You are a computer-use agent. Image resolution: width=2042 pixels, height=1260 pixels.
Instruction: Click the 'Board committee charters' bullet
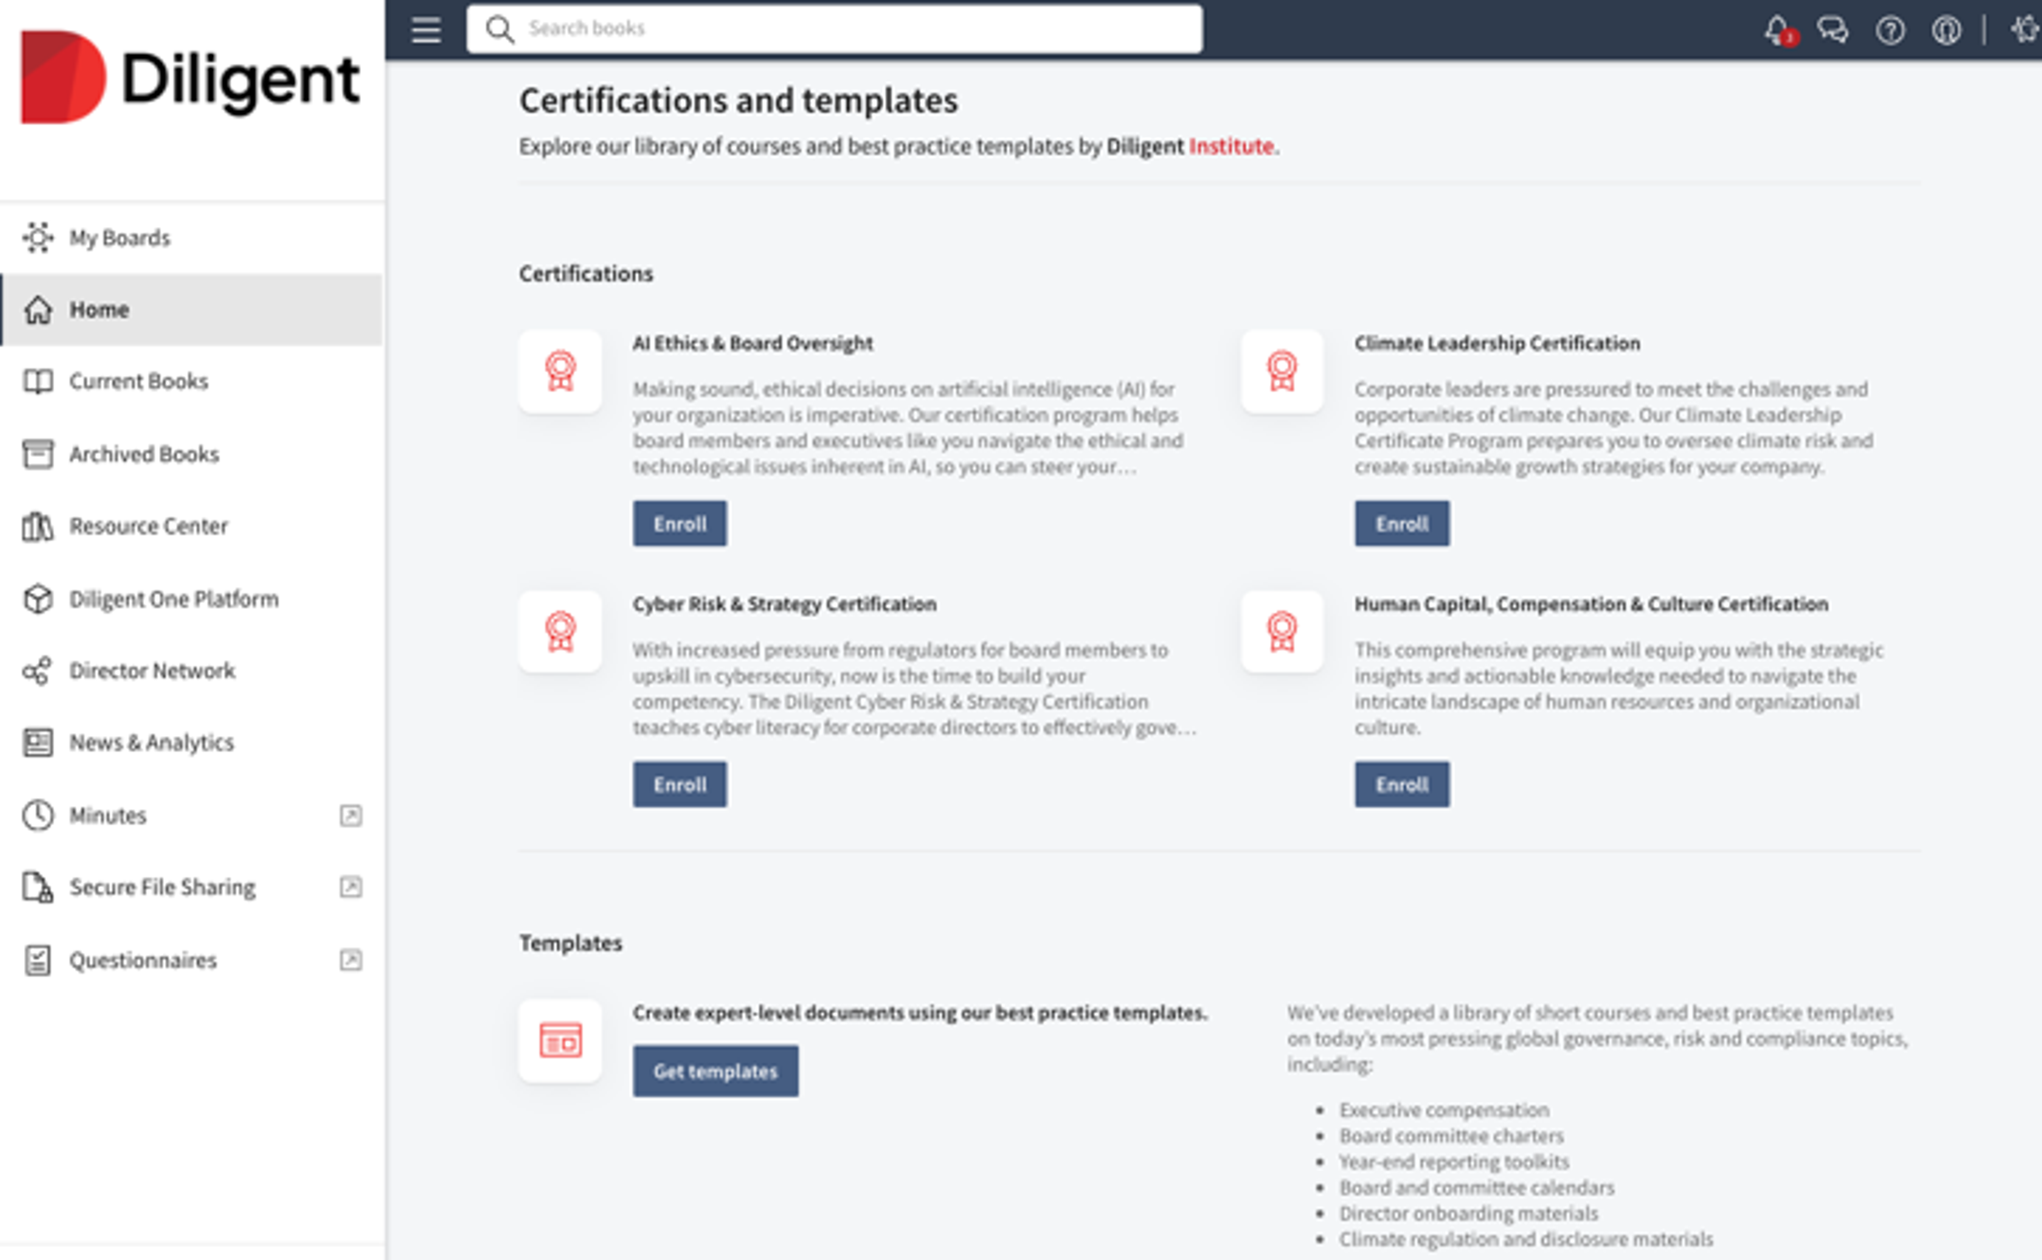(1451, 1136)
